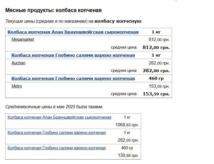Click the bold average price 153,59 грн.
This screenshot has width=214, height=164.
[156, 94]
